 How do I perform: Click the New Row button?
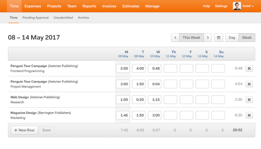pyautogui.click(x=24, y=130)
